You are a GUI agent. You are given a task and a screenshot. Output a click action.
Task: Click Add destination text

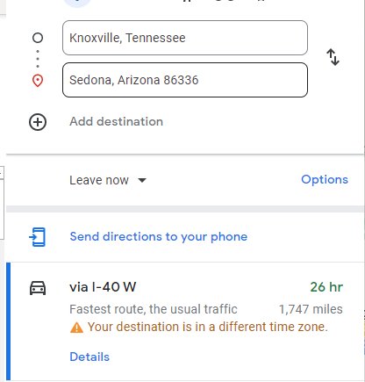[116, 121]
